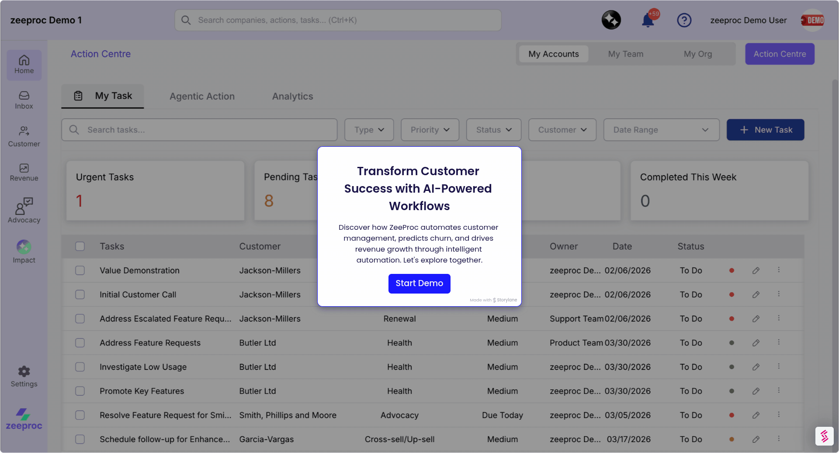Screen dimensions: 839x453
Task: Edit the Initial Customer Call task
Action: pos(756,294)
